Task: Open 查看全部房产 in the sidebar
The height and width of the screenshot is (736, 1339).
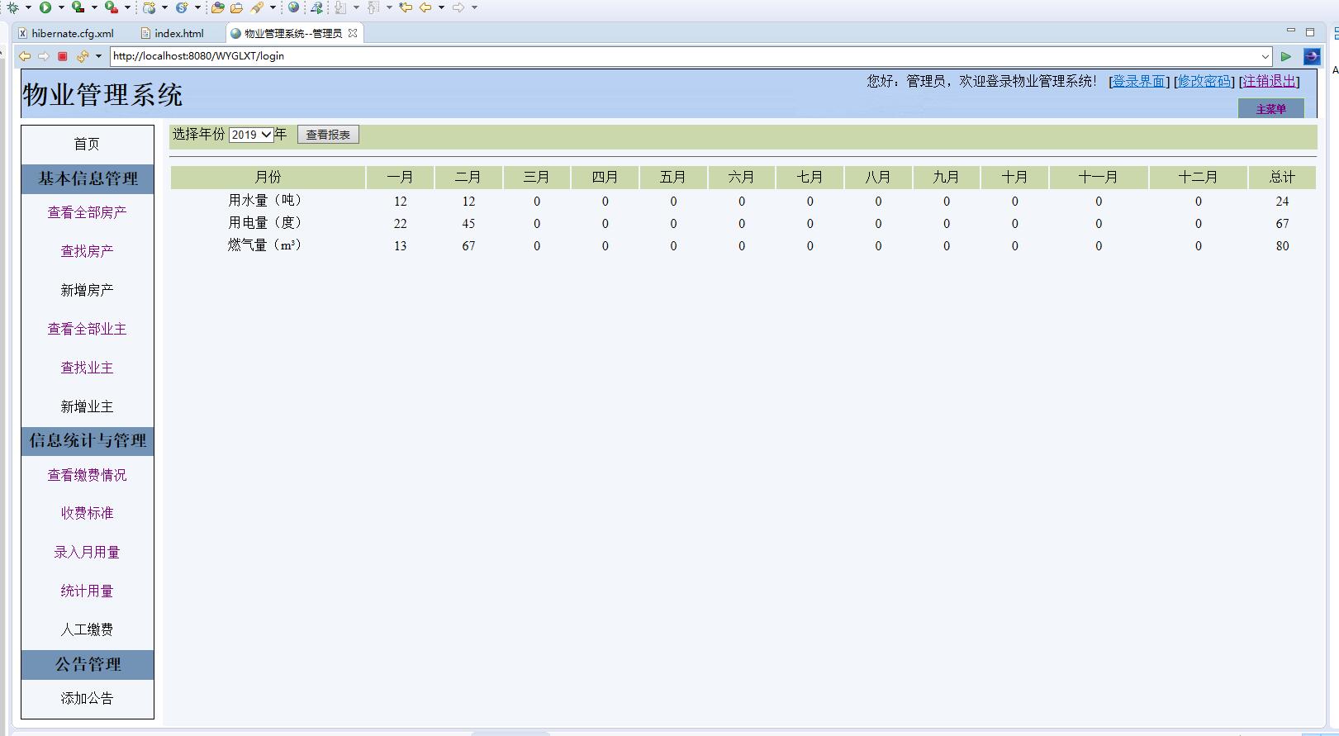Action: 87,212
